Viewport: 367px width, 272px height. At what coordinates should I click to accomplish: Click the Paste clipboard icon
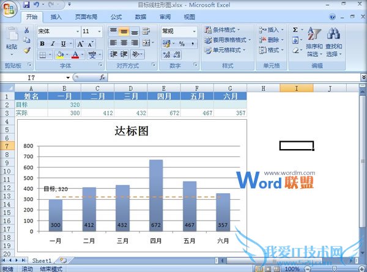(x=12, y=35)
